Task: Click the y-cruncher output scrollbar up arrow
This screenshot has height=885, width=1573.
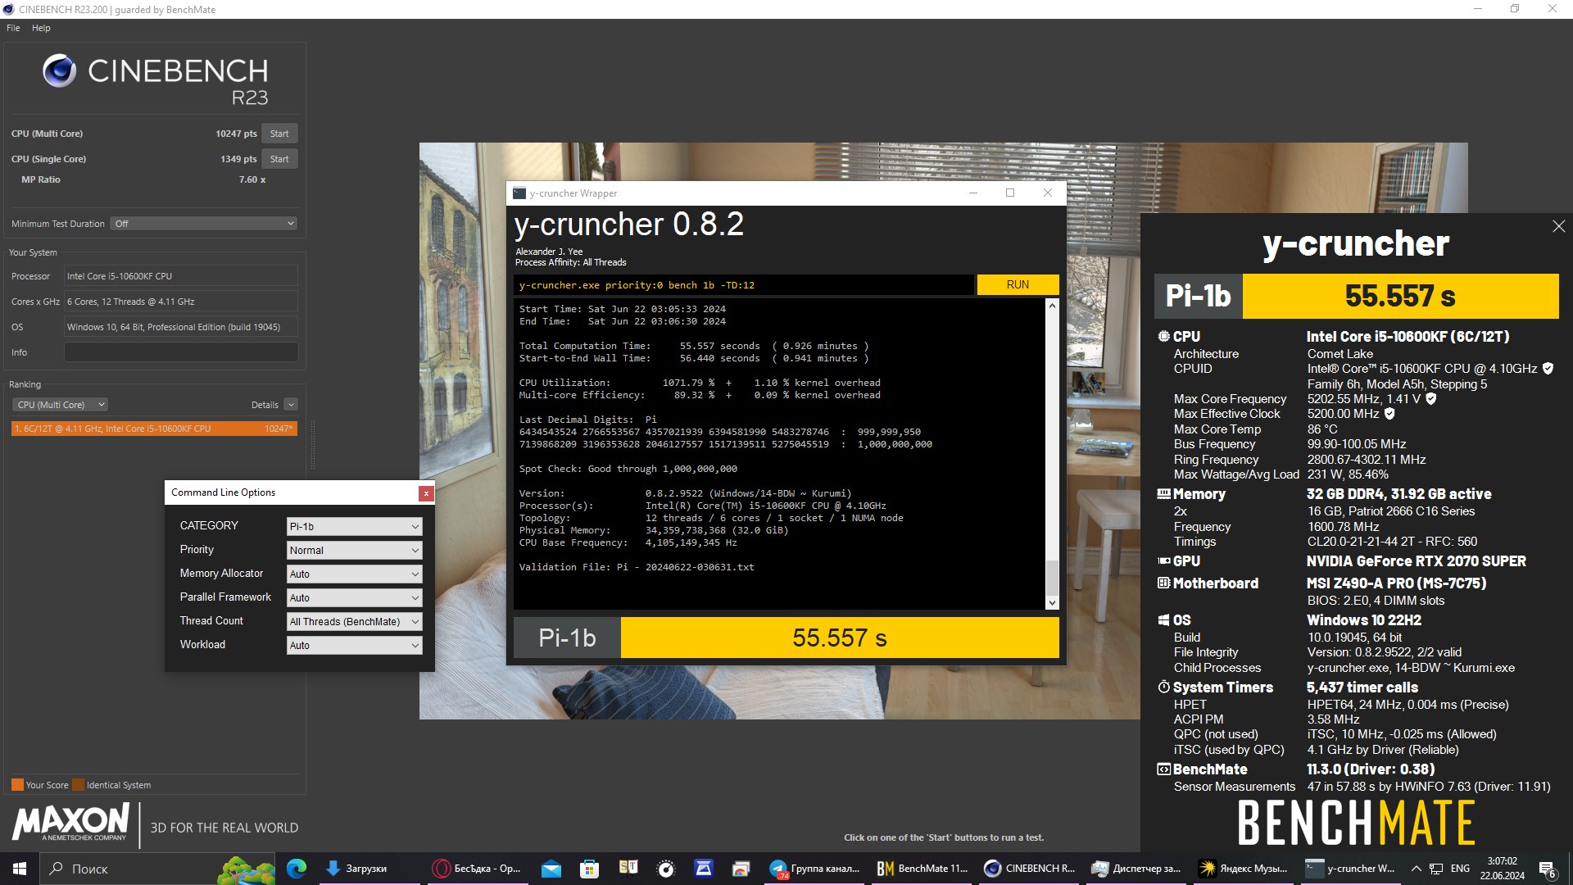Action: point(1052,305)
